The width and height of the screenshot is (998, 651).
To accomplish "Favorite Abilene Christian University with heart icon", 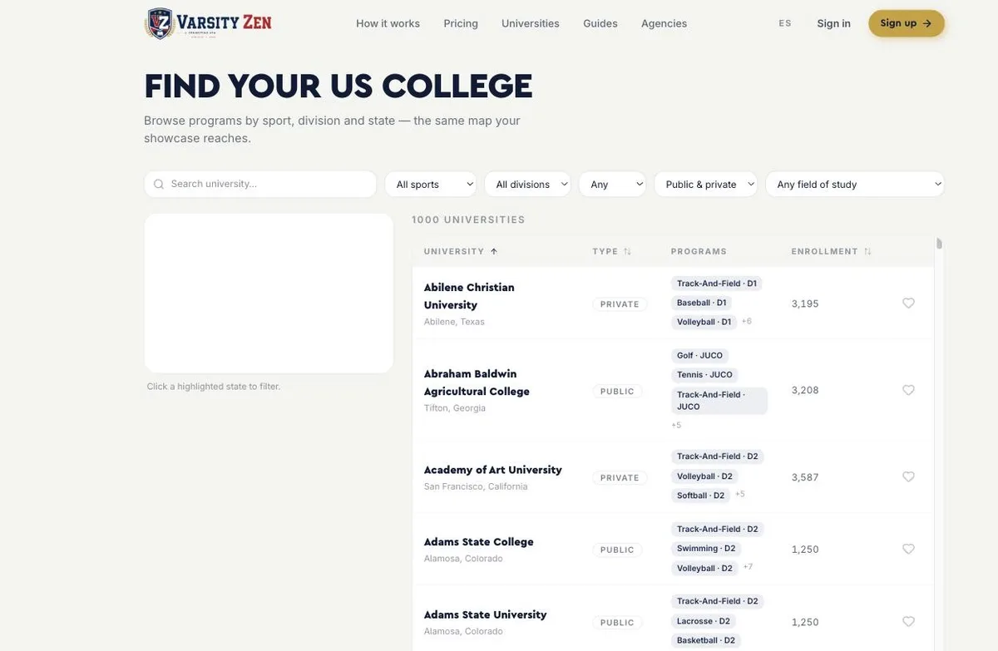I will (x=908, y=303).
